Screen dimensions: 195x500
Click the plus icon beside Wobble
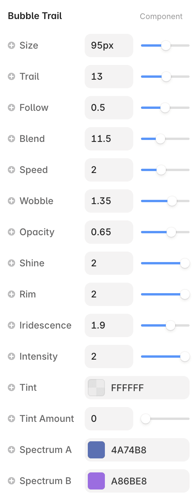point(12,201)
